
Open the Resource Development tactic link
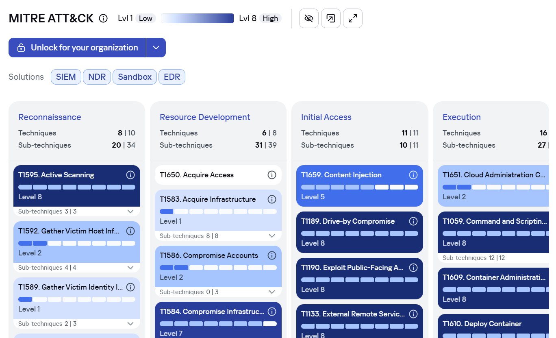pyautogui.click(x=205, y=117)
